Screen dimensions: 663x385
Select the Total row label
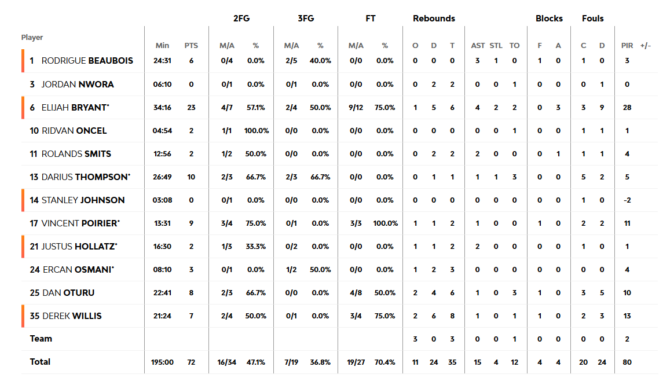[x=41, y=362]
